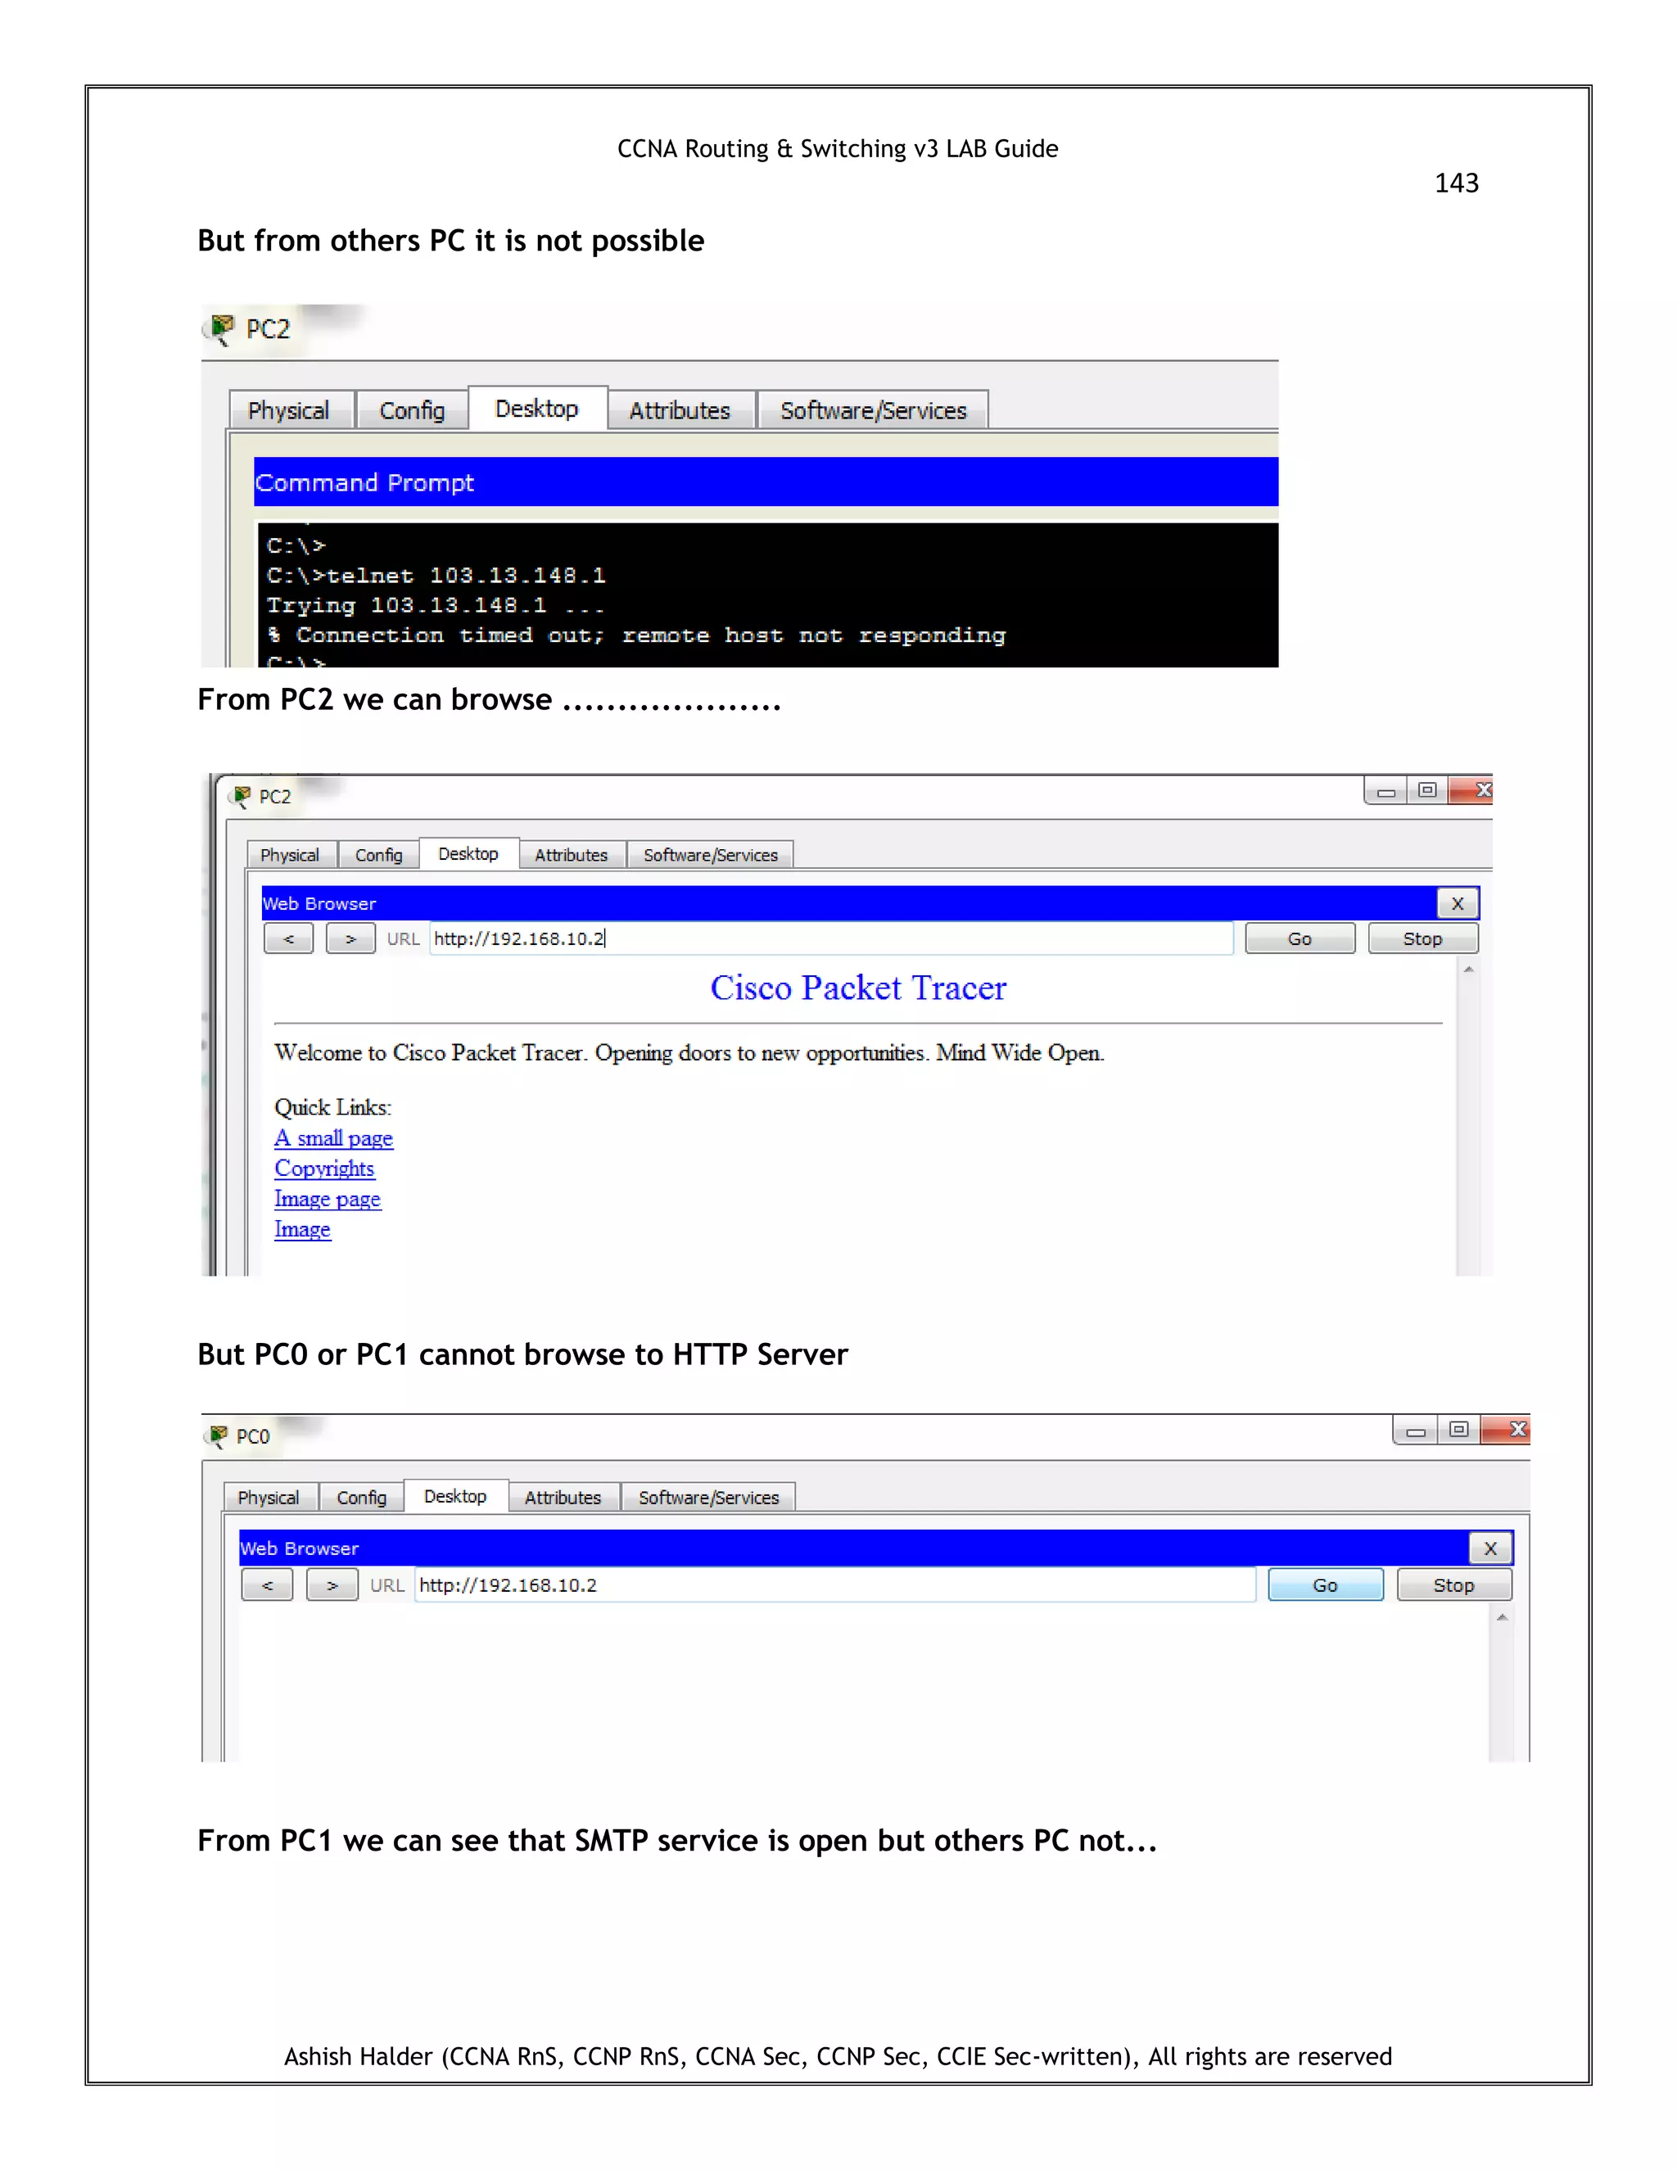Click the PC2 icon in the web browser window title
Screen dimensions: 1677x2170
click(x=241, y=797)
